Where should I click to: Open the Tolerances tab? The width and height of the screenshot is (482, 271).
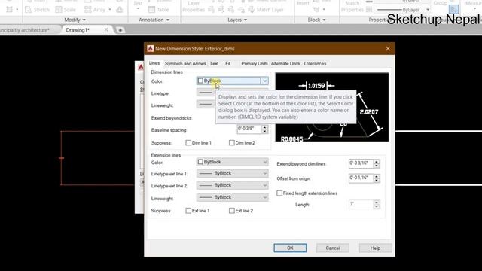(315, 63)
